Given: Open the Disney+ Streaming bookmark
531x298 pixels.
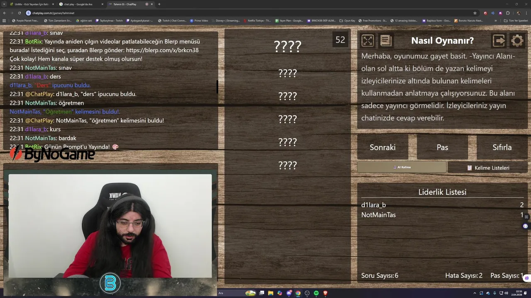Looking at the screenshot, I should pyautogui.click(x=225, y=20).
